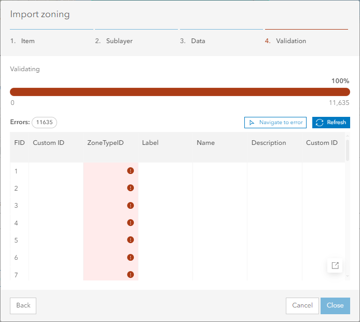Click error icon in FID row 4
360x322 pixels.
[130, 223]
